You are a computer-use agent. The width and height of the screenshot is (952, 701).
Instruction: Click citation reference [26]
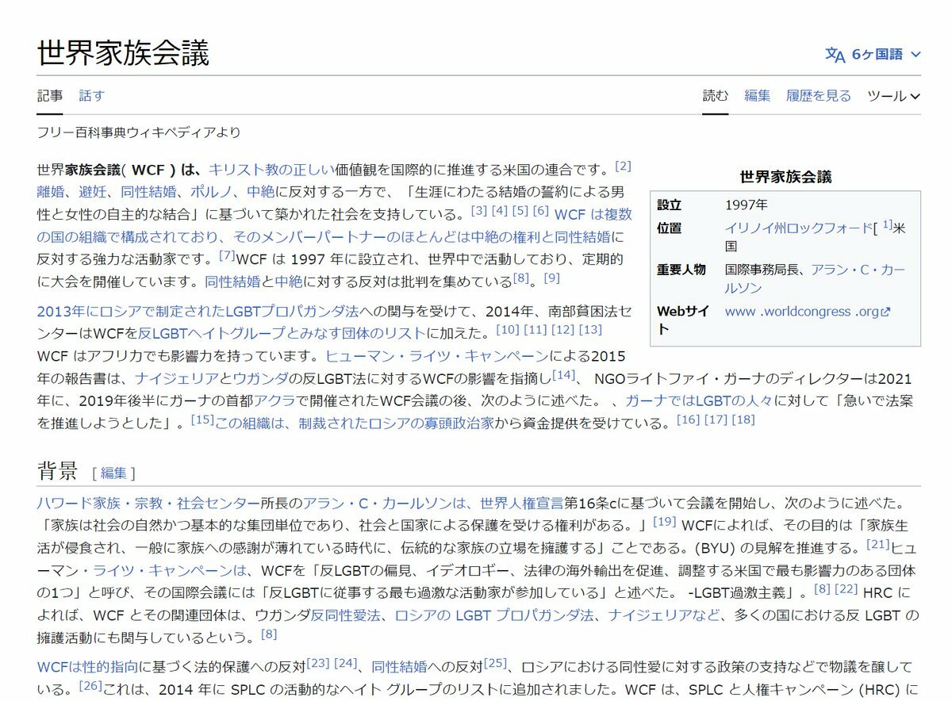click(x=91, y=685)
